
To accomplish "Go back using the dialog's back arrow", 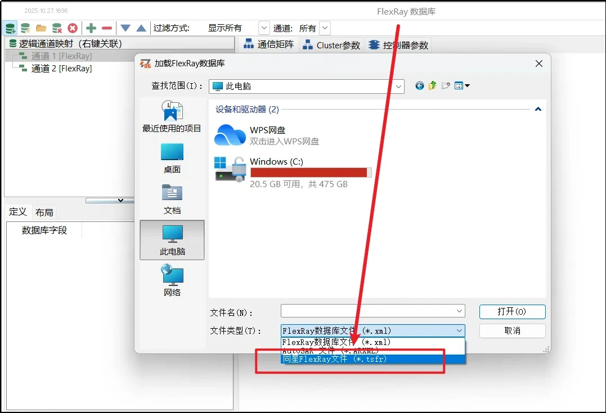I will [x=419, y=86].
